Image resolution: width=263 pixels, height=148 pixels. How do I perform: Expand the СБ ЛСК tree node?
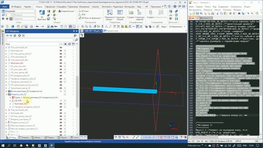10,101
